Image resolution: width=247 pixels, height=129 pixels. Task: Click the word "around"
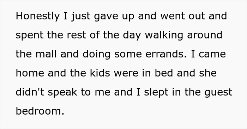click(205, 35)
